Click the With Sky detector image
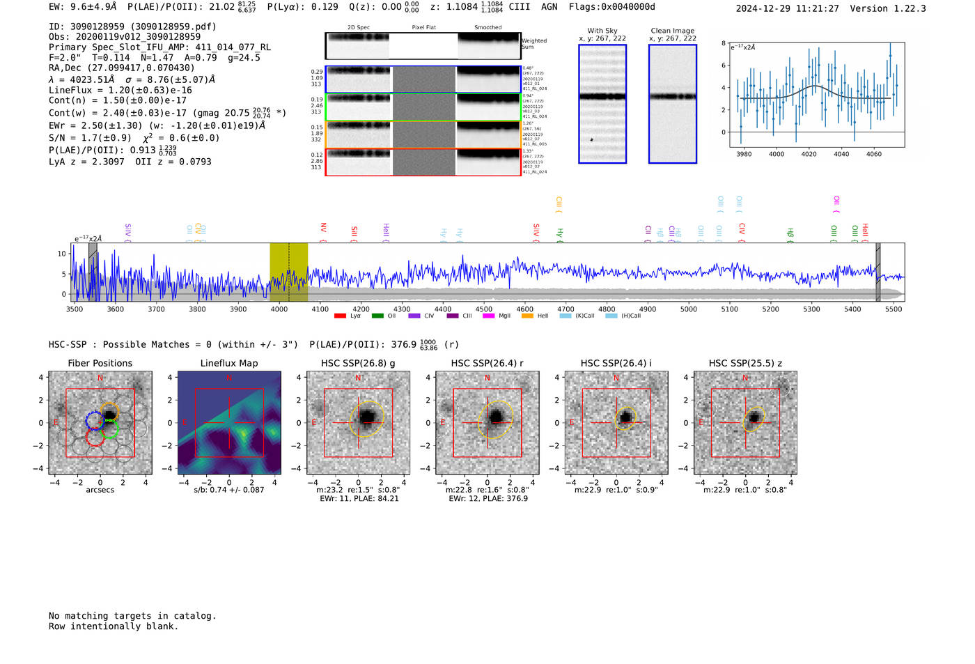 coord(602,104)
